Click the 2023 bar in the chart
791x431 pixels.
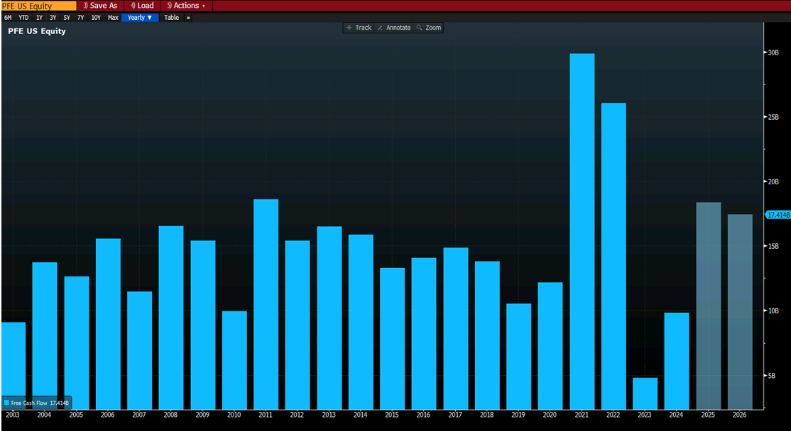[645, 393]
